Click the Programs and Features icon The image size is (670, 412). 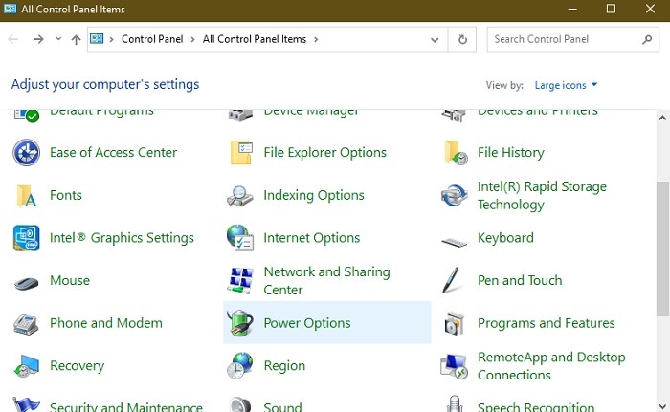click(455, 323)
